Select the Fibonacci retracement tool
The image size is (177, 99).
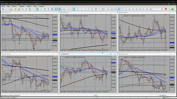point(96,9)
